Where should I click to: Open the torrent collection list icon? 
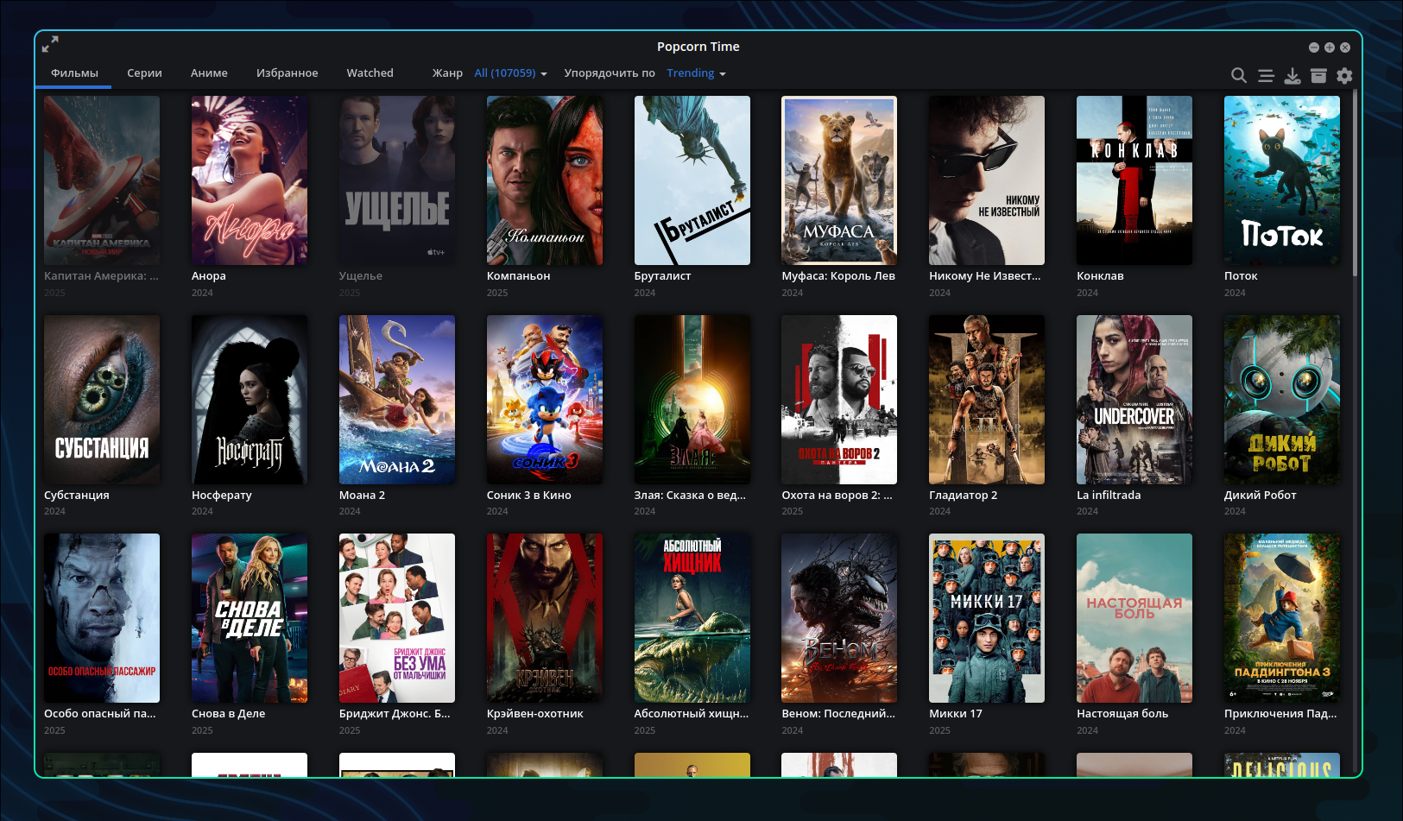tap(1266, 75)
